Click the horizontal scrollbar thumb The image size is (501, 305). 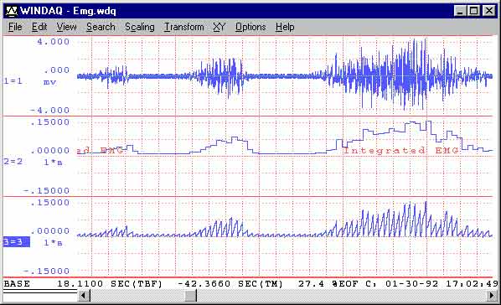[x=191, y=296]
